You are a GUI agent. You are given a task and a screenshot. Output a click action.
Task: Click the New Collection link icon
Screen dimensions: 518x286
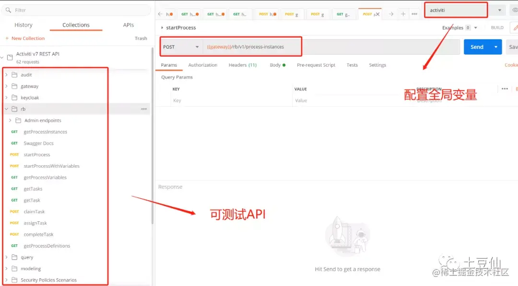pos(8,38)
